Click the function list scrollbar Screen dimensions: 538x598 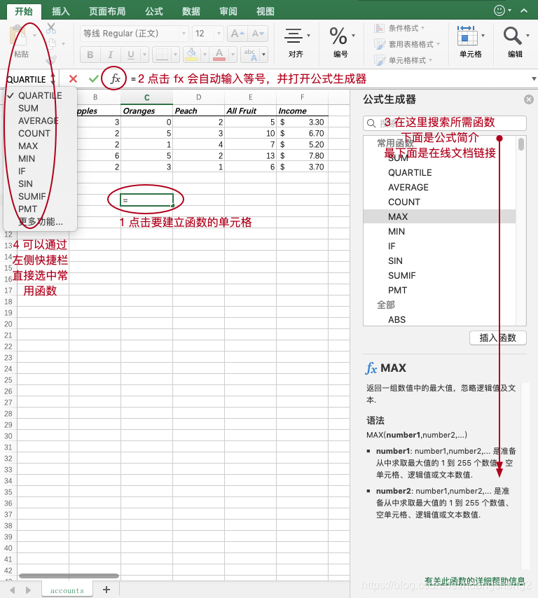click(521, 144)
